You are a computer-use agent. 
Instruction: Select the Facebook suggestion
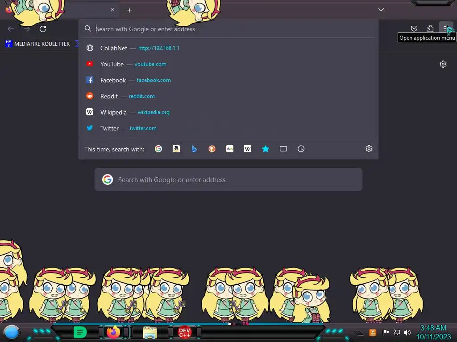coord(228,80)
